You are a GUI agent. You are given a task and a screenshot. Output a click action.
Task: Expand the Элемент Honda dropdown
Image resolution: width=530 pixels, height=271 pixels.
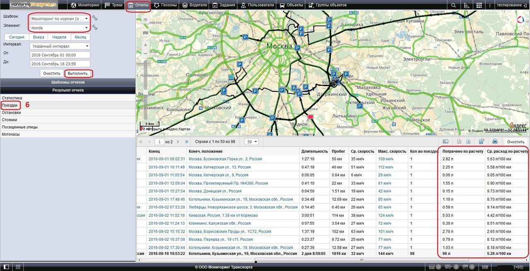(x=60, y=28)
